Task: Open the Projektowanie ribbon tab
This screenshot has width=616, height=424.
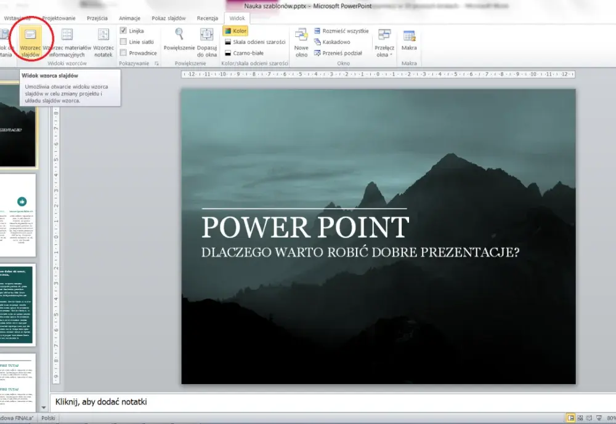Action: click(59, 18)
